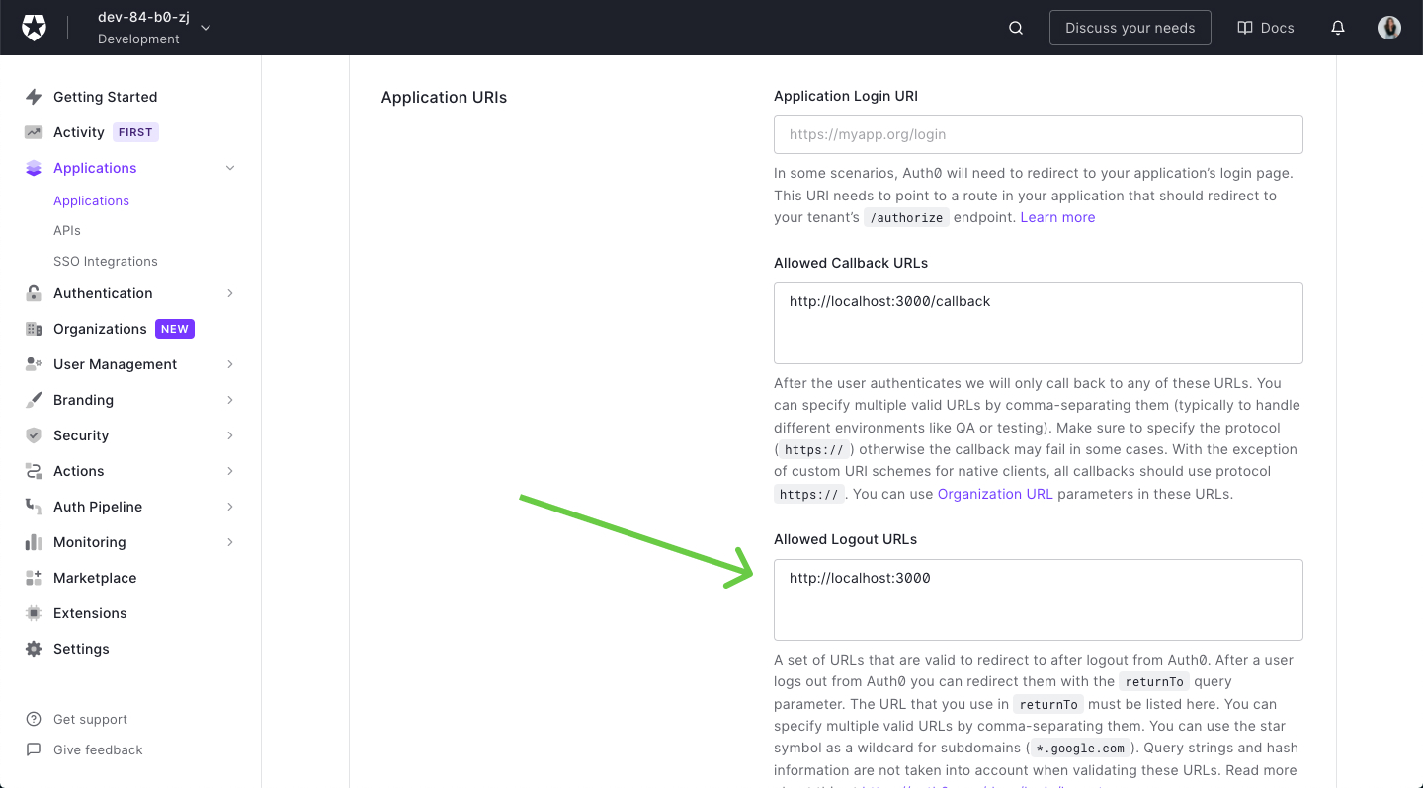
Task: Click the Extensions icon in the sidebar
Action: pyautogui.click(x=33, y=612)
